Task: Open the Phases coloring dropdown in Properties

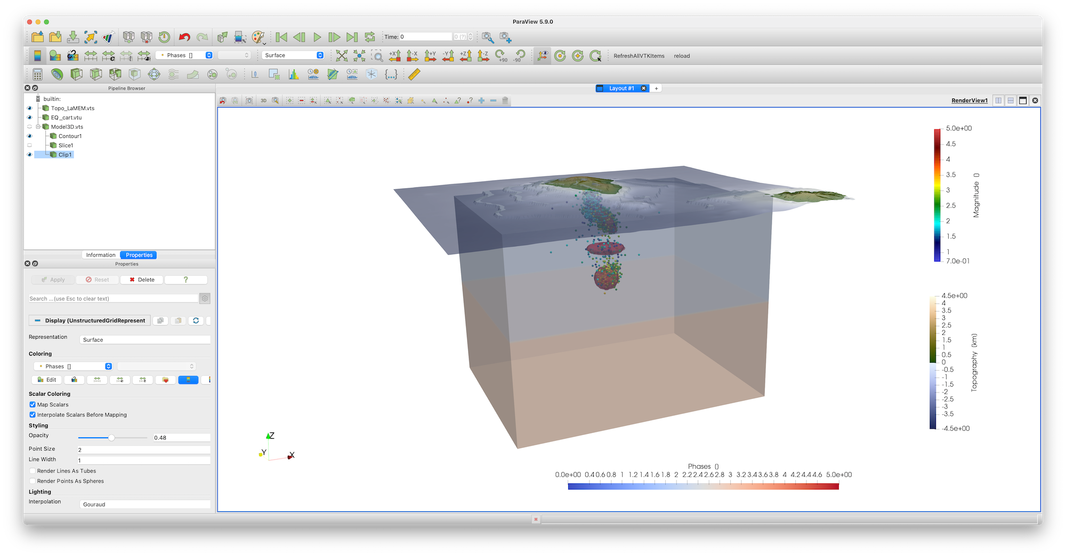Action: 73,366
